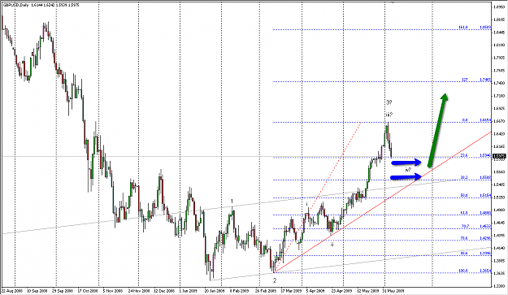Click the 31 May 2009 date label
This screenshot has width=508, height=295.
point(393,291)
